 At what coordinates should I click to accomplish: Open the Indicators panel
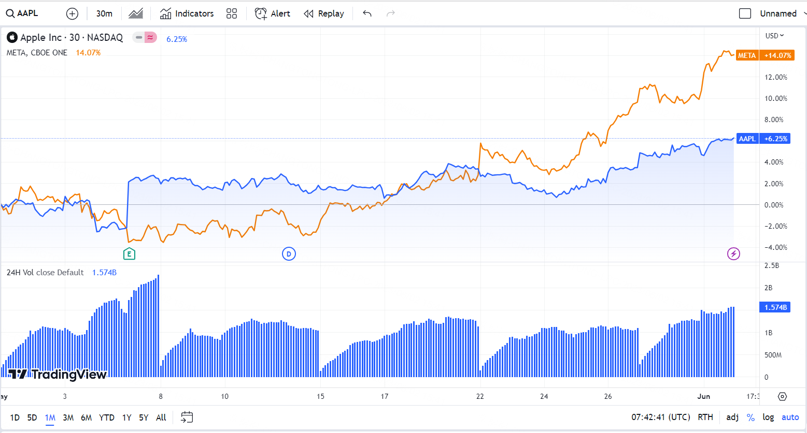pyautogui.click(x=187, y=14)
